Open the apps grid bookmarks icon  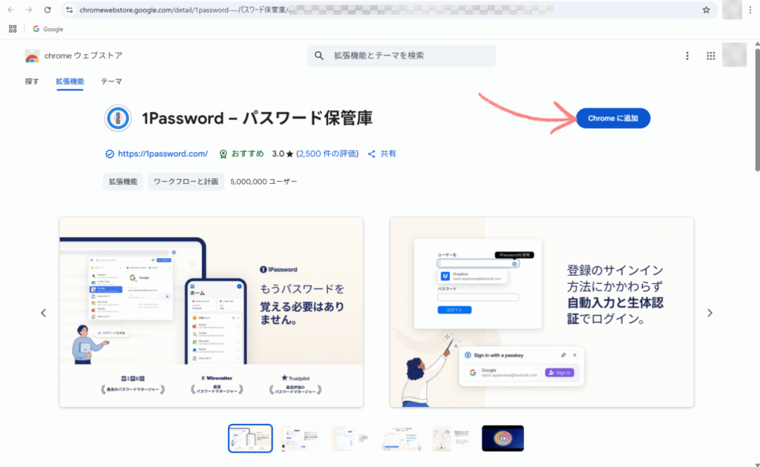[13, 29]
